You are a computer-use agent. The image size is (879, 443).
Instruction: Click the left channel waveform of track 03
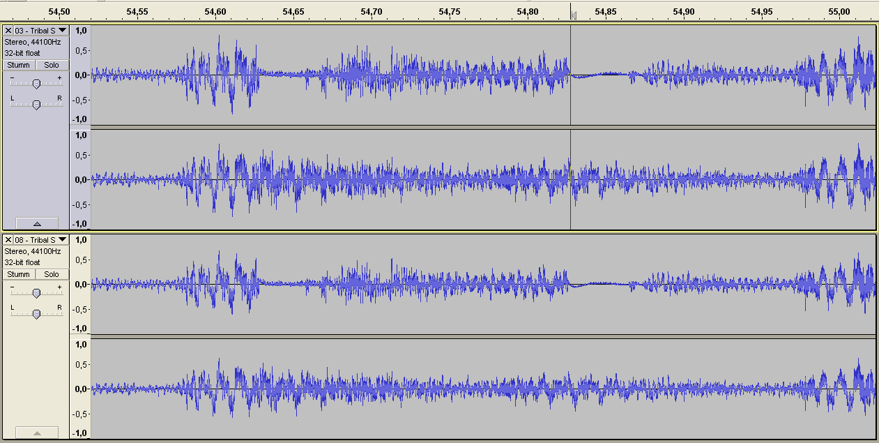(x=483, y=75)
